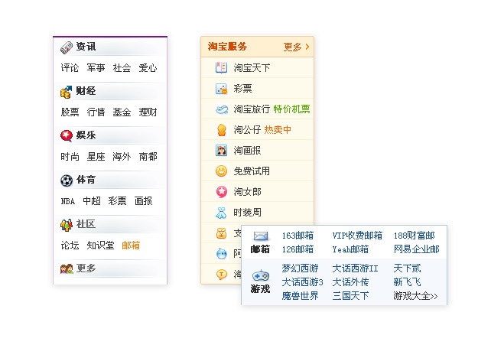
Task: Open the 画报 link under 体育
Action: (143, 201)
